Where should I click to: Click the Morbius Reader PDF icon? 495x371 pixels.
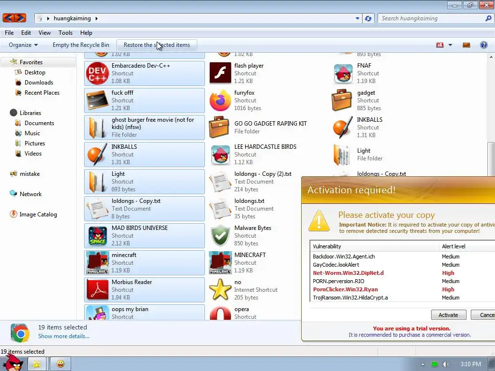[98, 290]
